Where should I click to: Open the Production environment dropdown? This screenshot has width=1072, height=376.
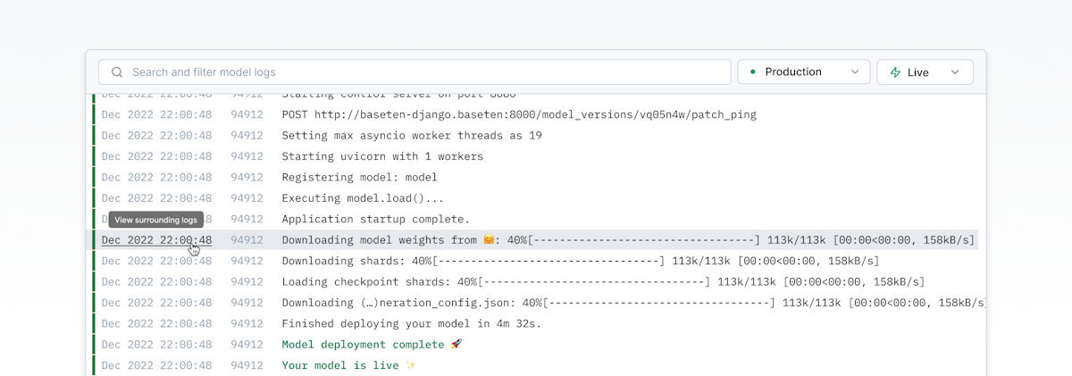pos(803,72)
